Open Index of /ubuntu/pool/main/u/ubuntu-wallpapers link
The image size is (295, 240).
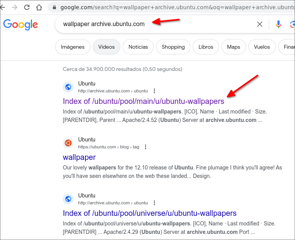click(x=144, y=101)
